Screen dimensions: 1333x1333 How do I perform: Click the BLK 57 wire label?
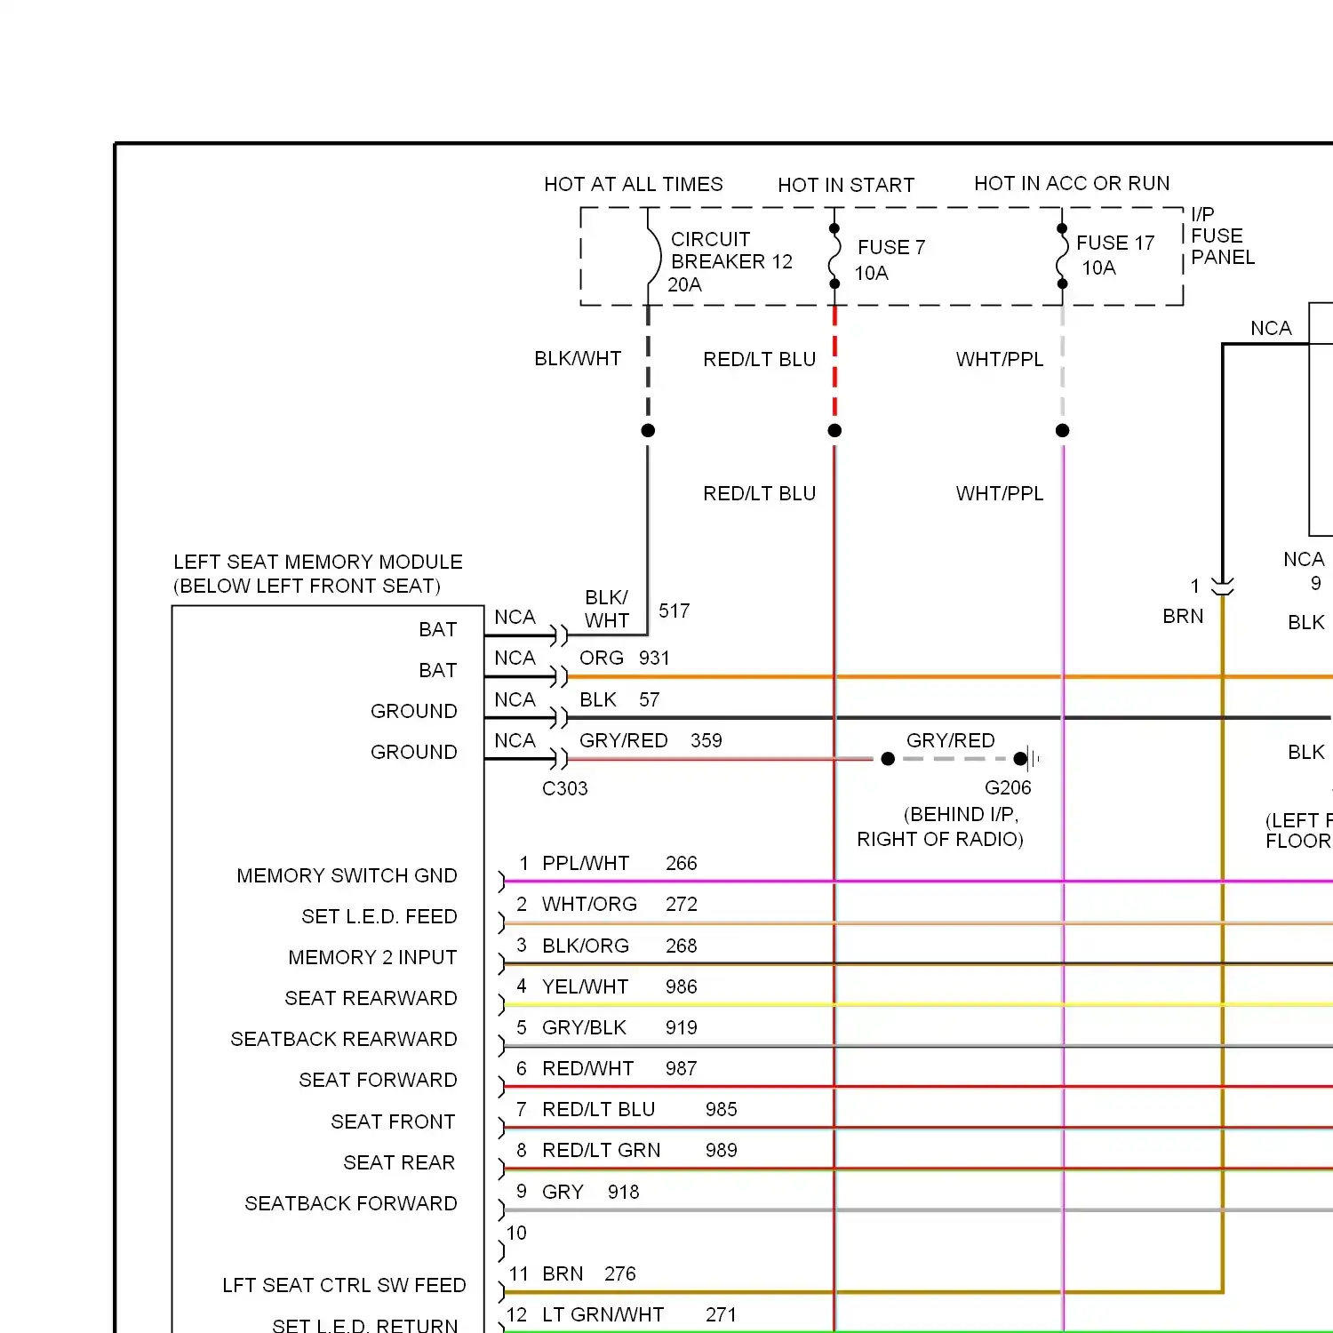pyautogui.click(x=619, y=699)
